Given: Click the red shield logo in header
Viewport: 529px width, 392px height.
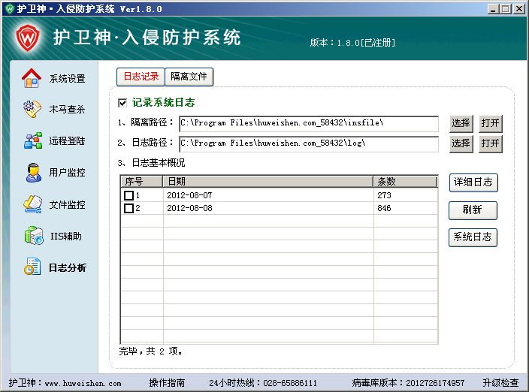Looking at the screenshot, I should 28,38.
